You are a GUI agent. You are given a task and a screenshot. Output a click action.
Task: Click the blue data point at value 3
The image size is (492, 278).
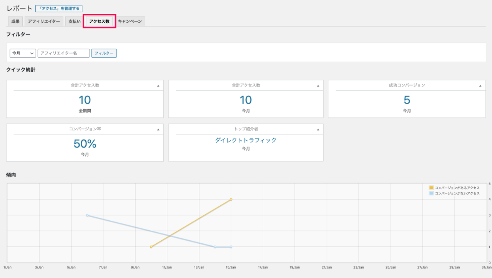(x=87, y=215)
